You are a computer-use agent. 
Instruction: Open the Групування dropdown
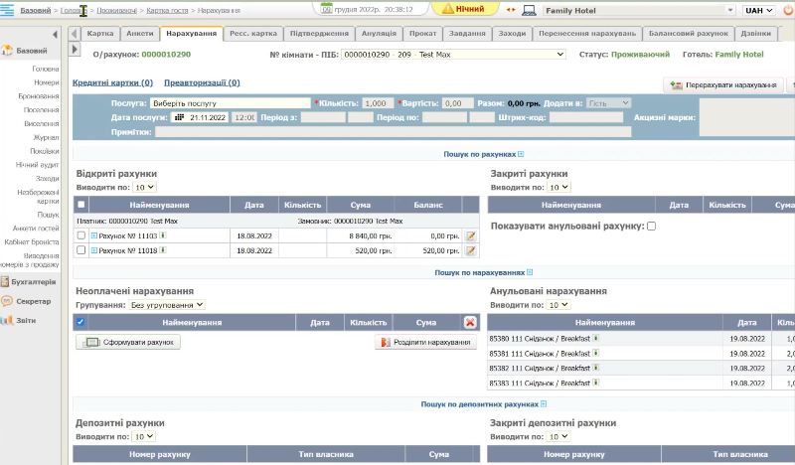167,305
